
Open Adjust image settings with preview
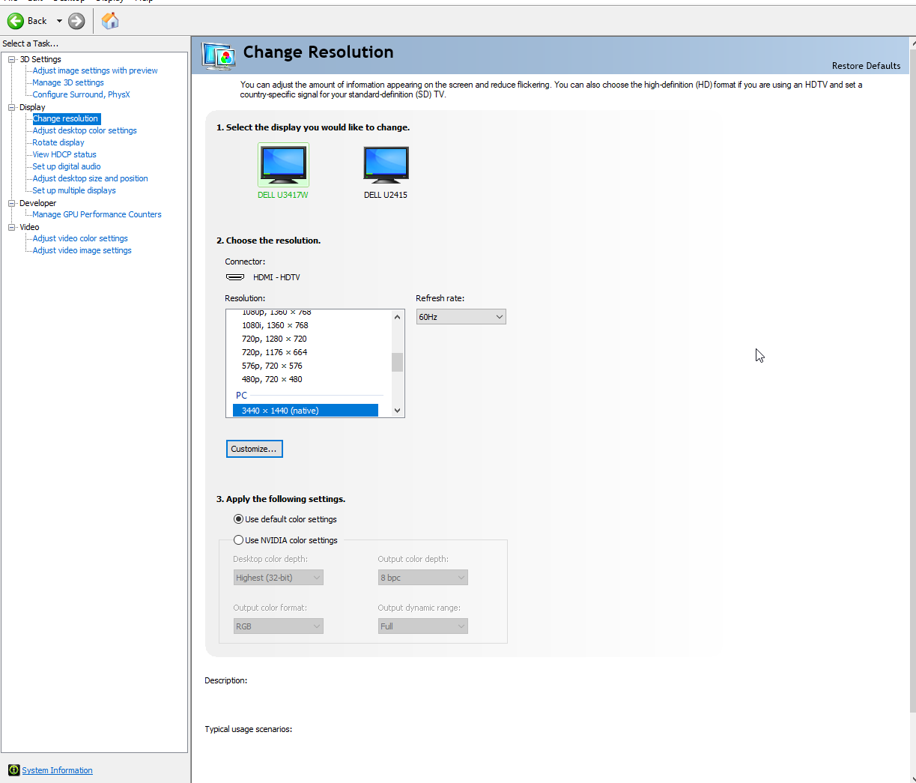95,70
